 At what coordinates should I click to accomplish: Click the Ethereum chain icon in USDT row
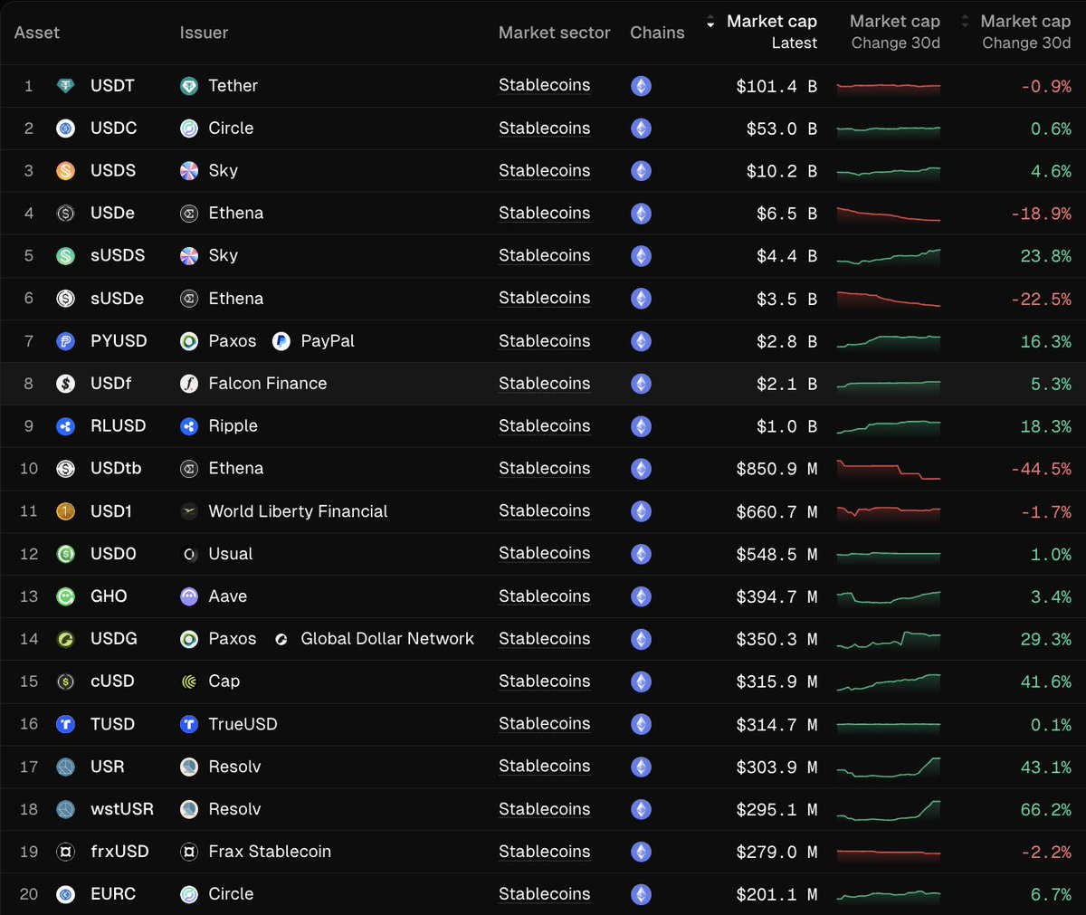[641, 86]
